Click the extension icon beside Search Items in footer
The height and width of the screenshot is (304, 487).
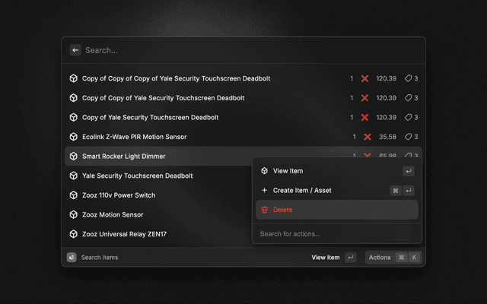click(72, 258)
